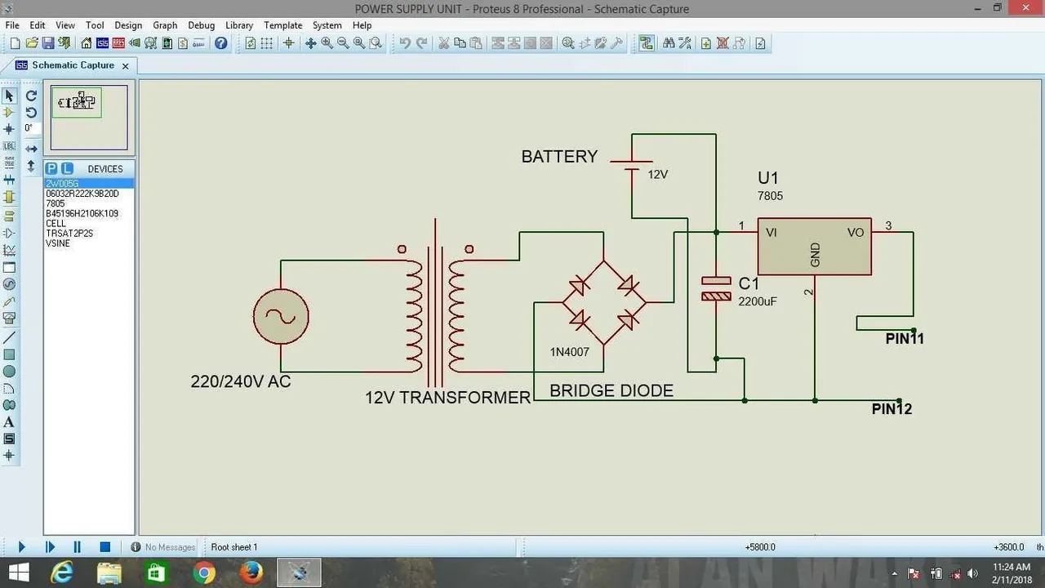Select the Wire Label Mode (LBL) tool
This screenshot has width=1045, height=588.
click(x=9, y=145)
